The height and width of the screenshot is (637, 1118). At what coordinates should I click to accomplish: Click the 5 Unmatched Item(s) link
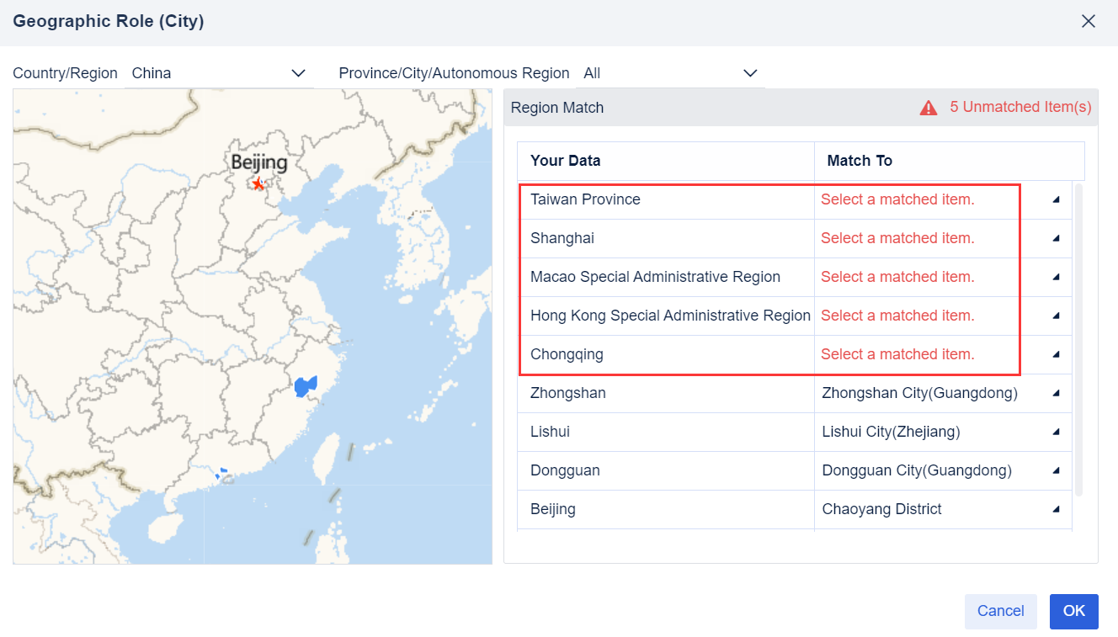[x=1020, y=108]
